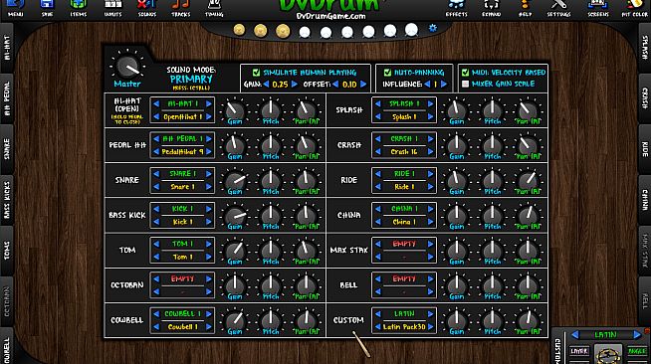The width and height of the screenshot is (651, 364).
Task: Open the HH Pedal side tab
Action: pyautogui.click(x=7, y=98)
